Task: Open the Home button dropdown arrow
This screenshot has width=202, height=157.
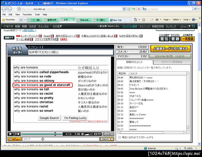Action: tap(139, 20)
